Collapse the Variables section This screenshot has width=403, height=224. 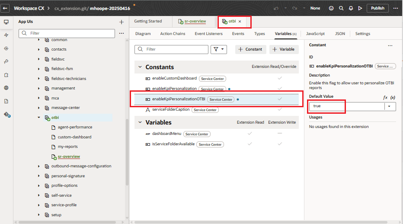[x=140, y=122]
